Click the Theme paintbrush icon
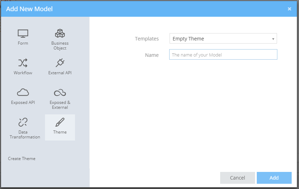The image size is (299, 189). (60, 122)
